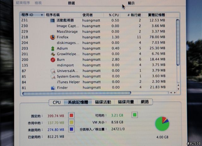Viewport: 202px width, 146px height.
Task: Select the 系統記憶體 tab
Action: (78, 102)
